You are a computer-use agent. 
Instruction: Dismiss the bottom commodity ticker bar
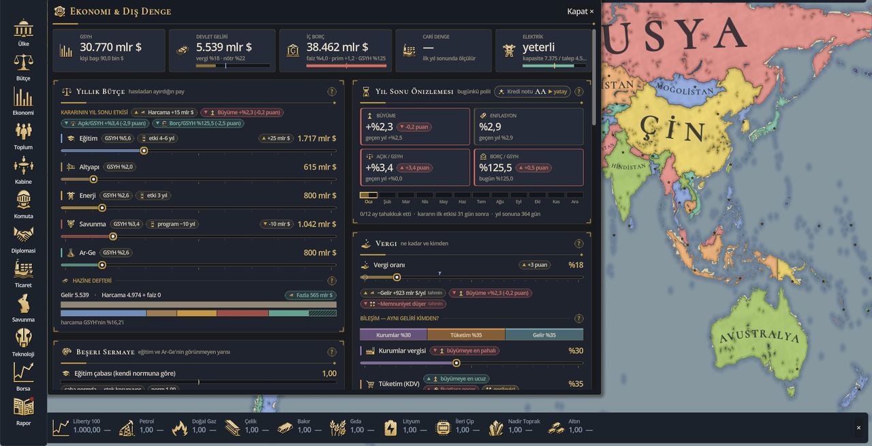(x=858, y=428)
